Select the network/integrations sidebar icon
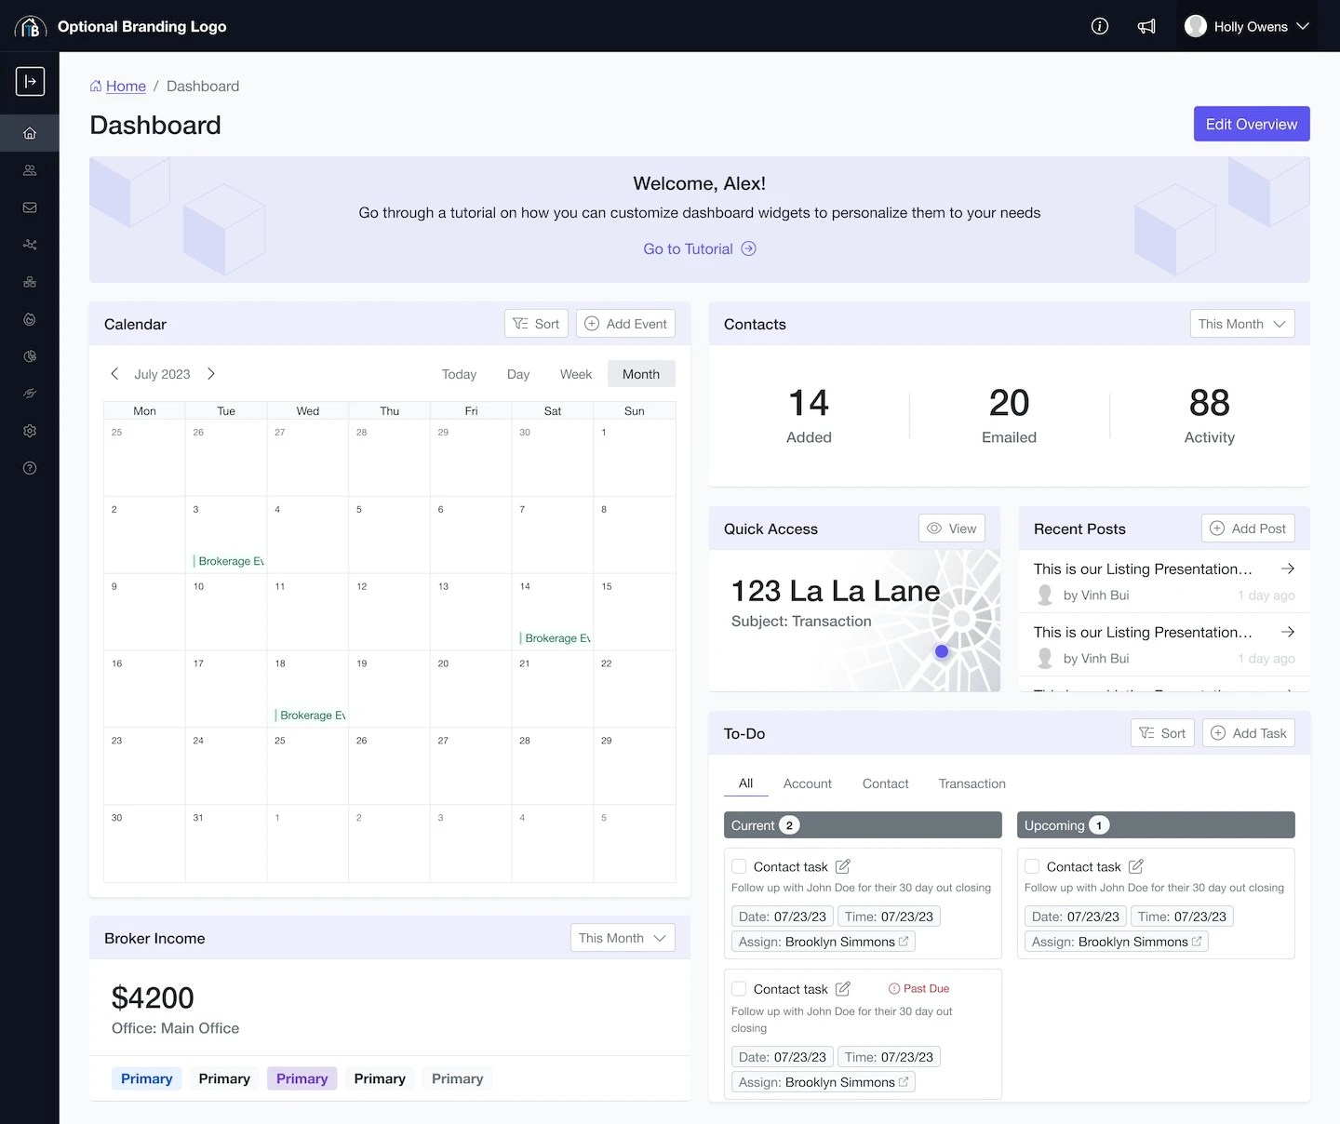This screenshot has width=1340, height=1124. click(30, 245)
